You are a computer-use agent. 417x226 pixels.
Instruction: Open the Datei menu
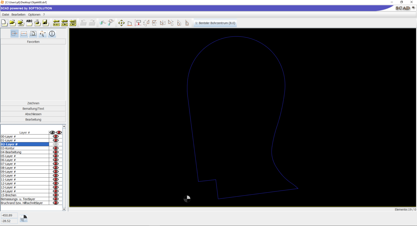[5, 14]
